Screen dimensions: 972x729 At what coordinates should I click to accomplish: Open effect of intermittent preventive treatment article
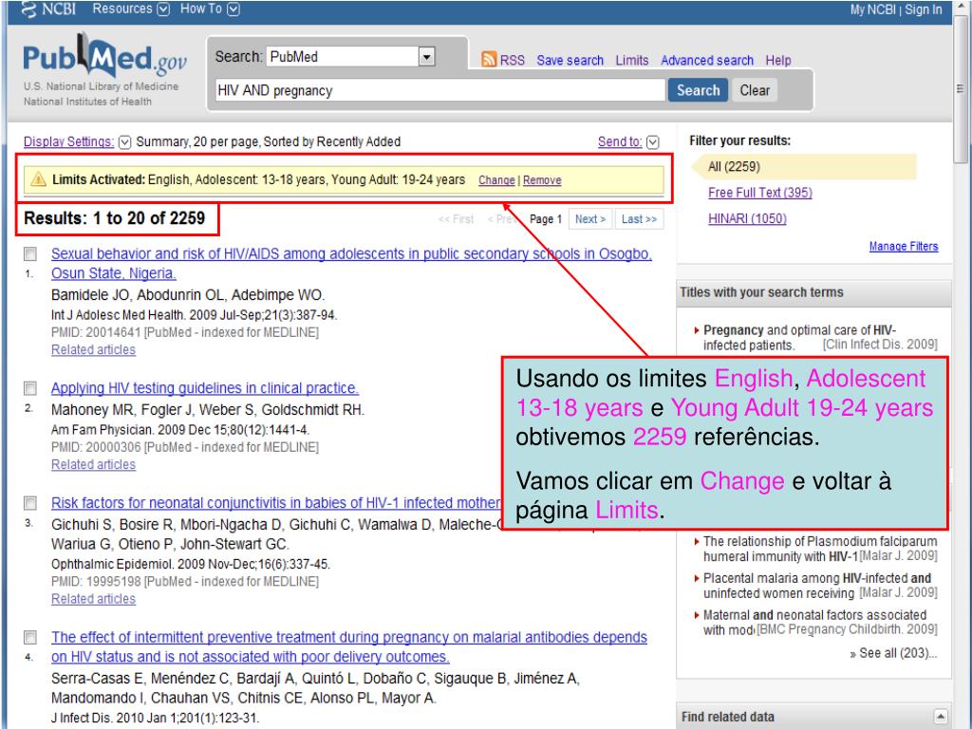coord(349,646)
